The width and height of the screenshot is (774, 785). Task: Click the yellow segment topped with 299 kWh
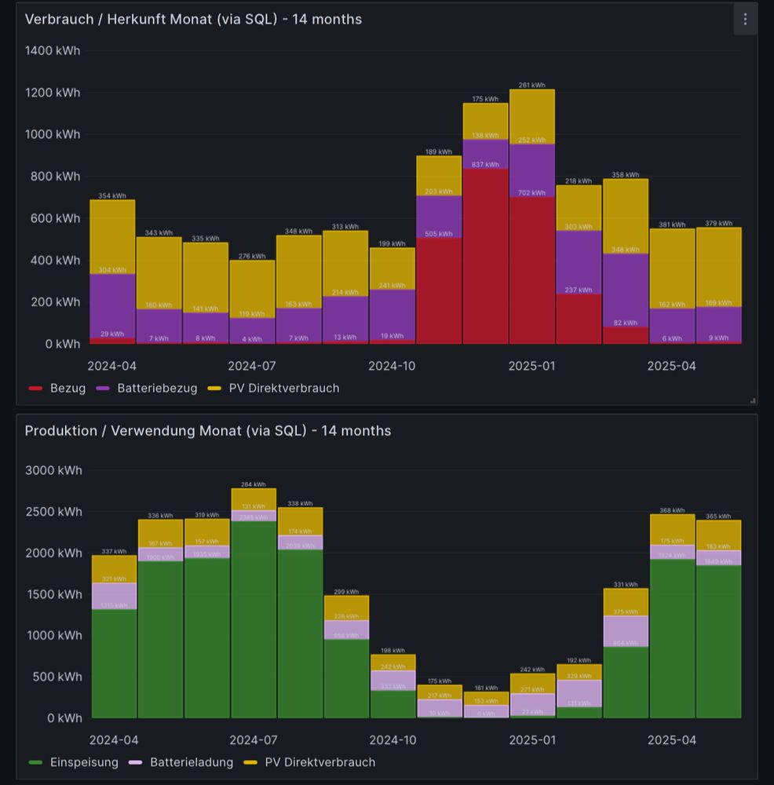346,608
